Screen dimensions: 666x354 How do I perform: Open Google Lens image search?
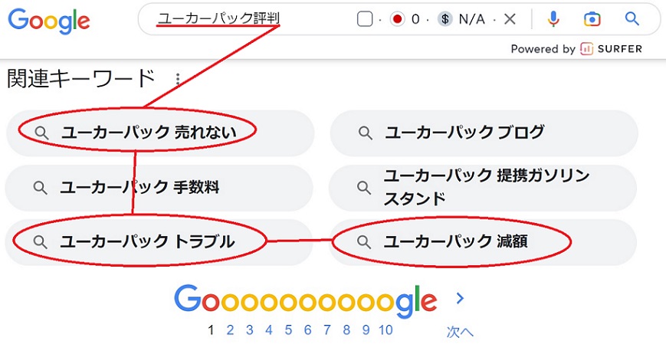click(x=592, y=19)
